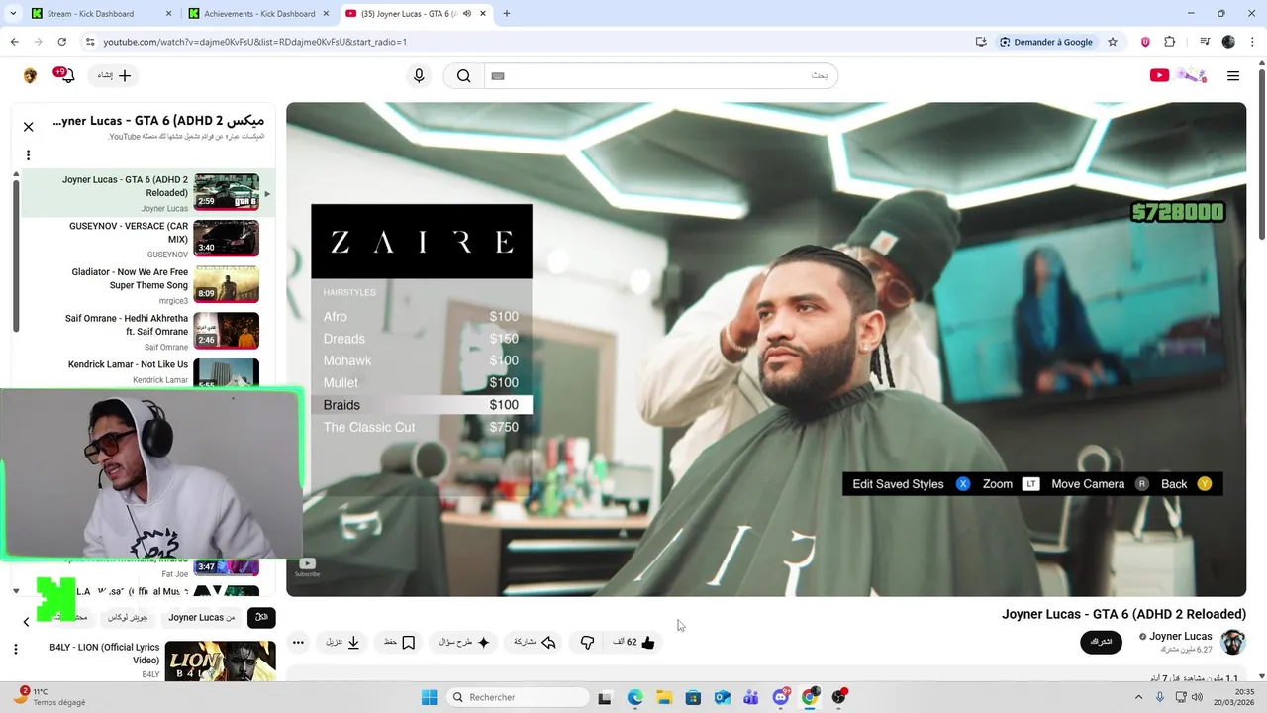Image resolution: width=1267 pixels, height=713 pixels.
Task: Click Demander à Google button
Action: point(1046,42)
